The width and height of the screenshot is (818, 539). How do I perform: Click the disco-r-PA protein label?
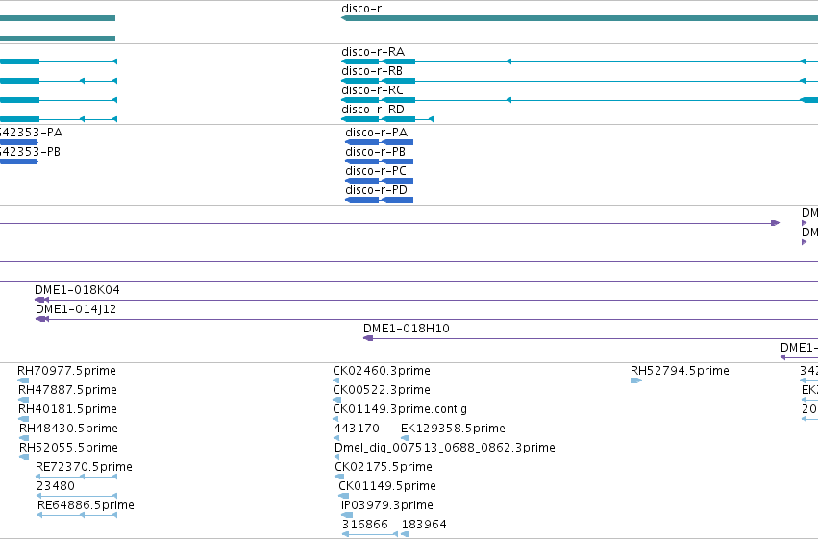pyautogui.click(x=377, y=133)
